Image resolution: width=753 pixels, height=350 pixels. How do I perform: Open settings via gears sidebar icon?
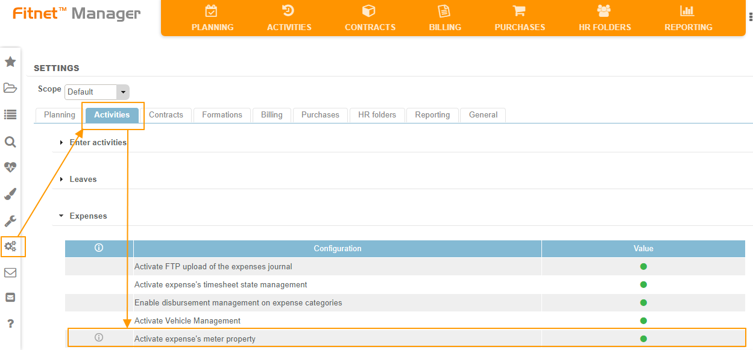11,246
